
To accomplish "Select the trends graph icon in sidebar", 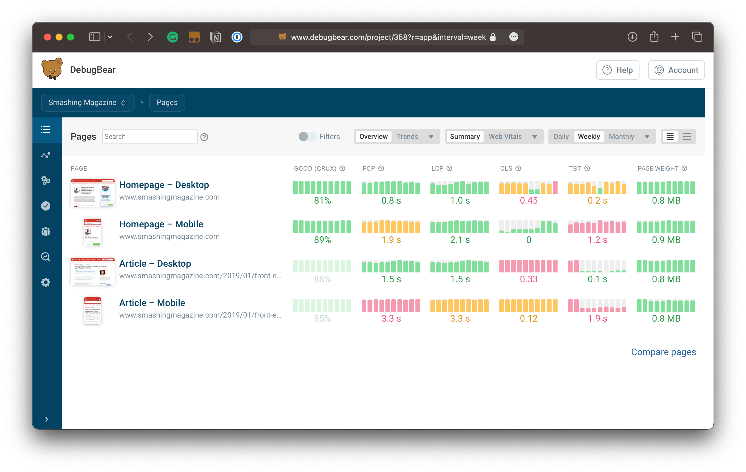I will click(x=45, y=155).
